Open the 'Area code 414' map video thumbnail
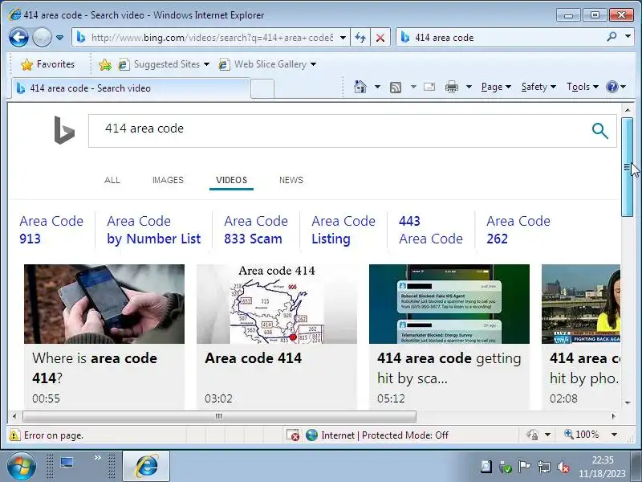 coord(277,304)
